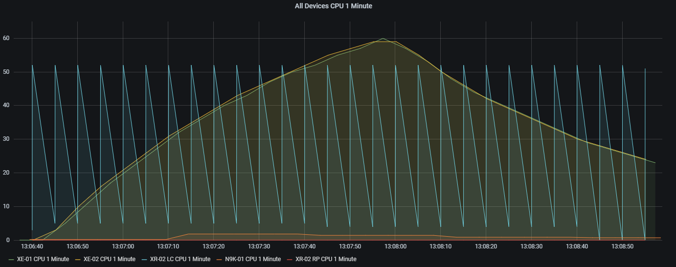Click the 13:07:00 time axis label

[x=123, y=246]
